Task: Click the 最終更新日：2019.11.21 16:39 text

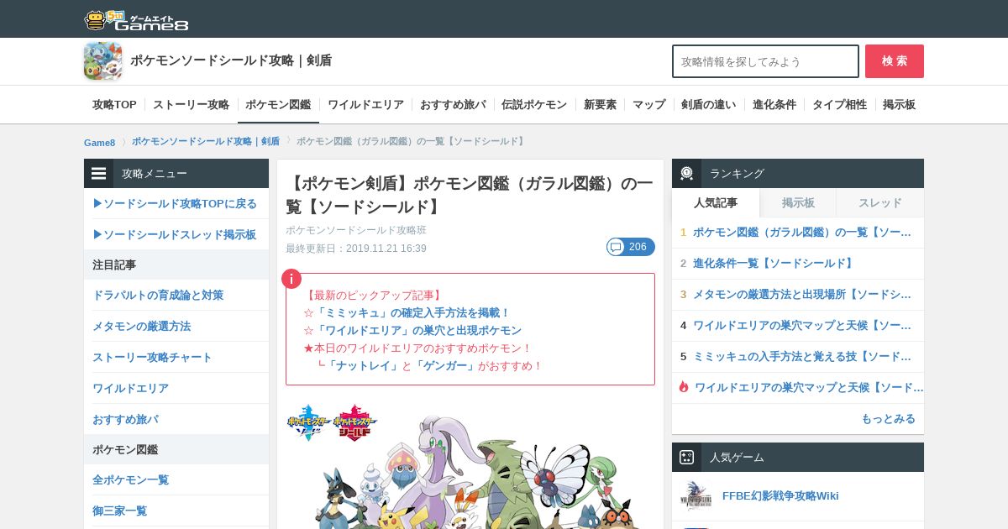Action: pos(356,249)
